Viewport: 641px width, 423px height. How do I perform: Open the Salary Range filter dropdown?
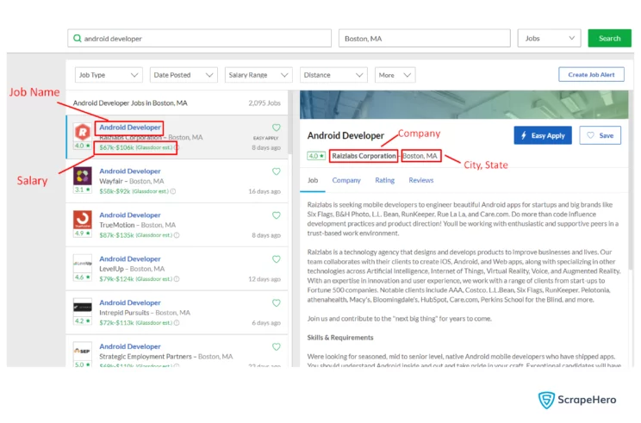(x=258, y=75)
